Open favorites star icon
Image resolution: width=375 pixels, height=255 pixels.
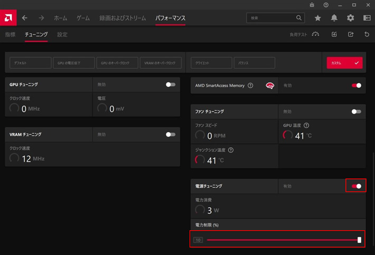(x=317, y=18)
